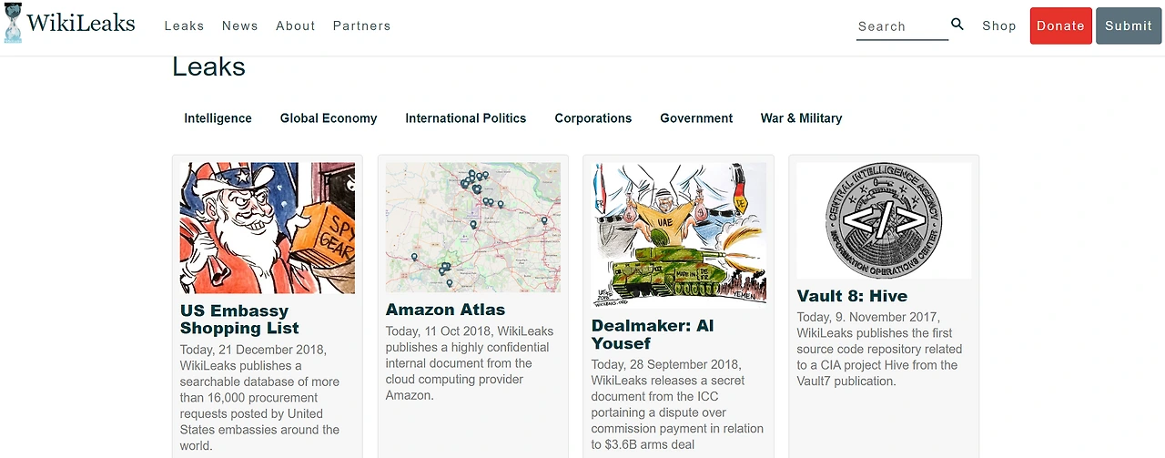This screenshot has width=1165, height=458.
Task: Select the Government category tab
Action: [696, 118]
